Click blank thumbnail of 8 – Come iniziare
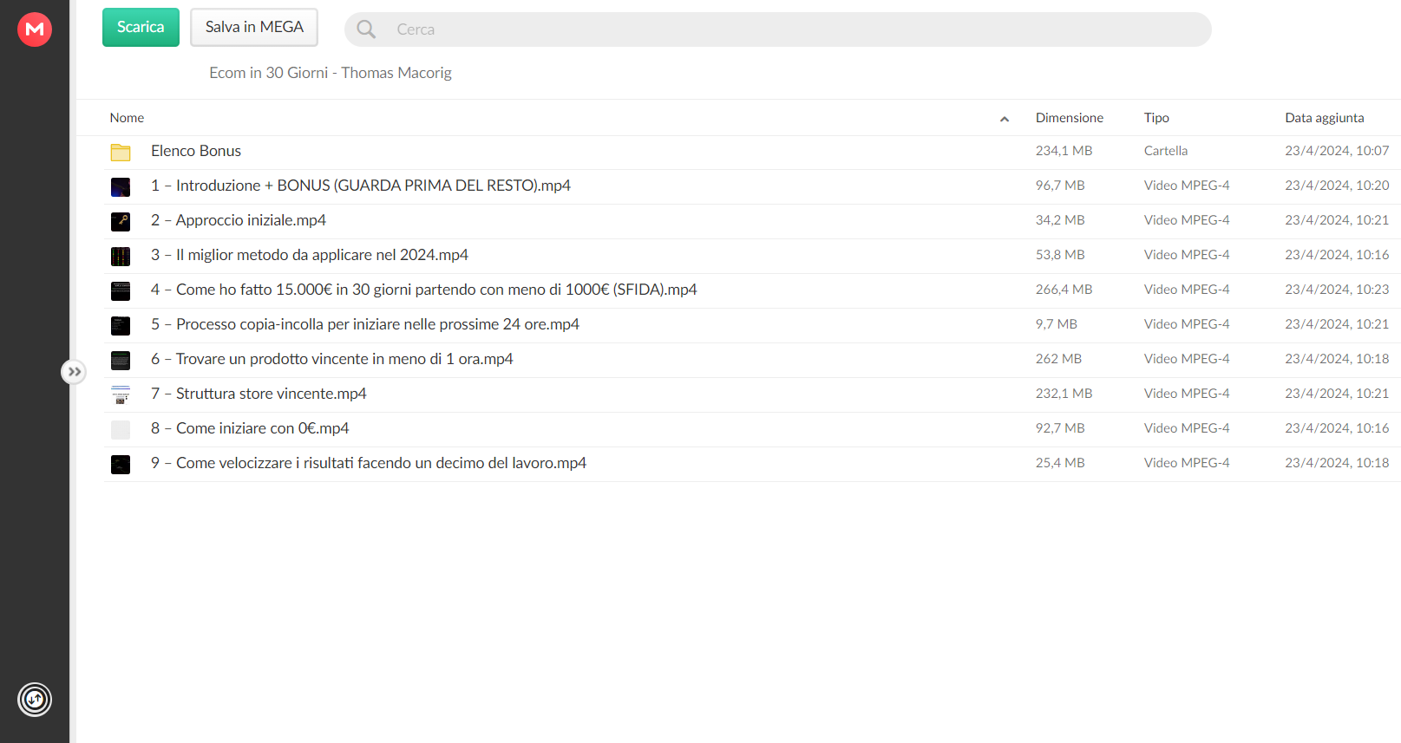The width and height of the screenshot is (1401, 743). click(x=121, y=430)
